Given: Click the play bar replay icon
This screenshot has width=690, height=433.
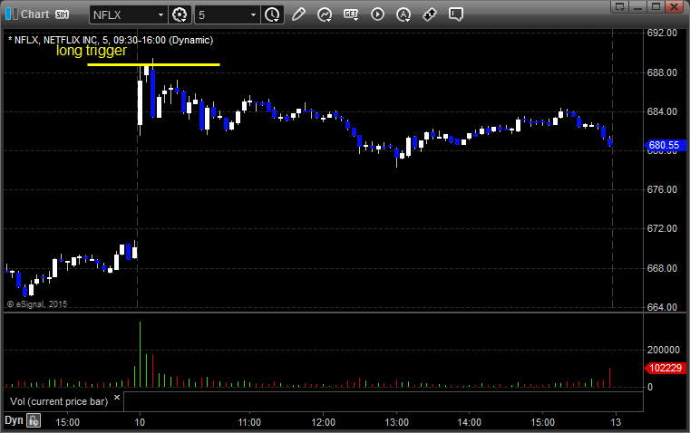Looking at the screenshot, I should tap(377, 14).
